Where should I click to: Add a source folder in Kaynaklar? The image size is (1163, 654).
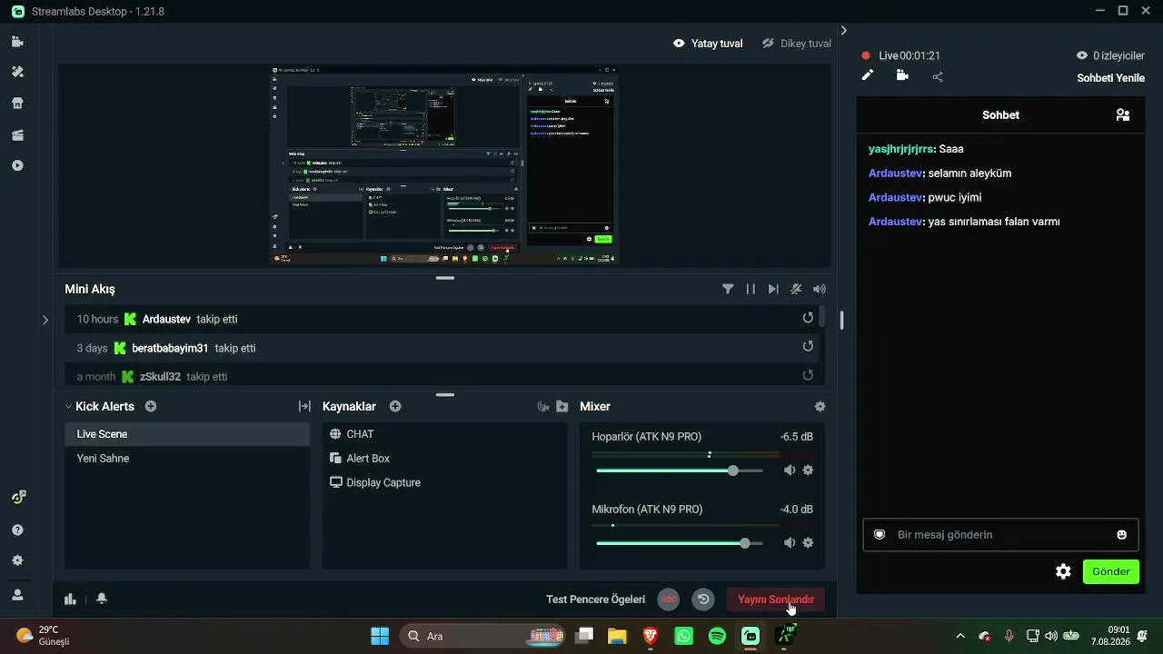point(562,406)
